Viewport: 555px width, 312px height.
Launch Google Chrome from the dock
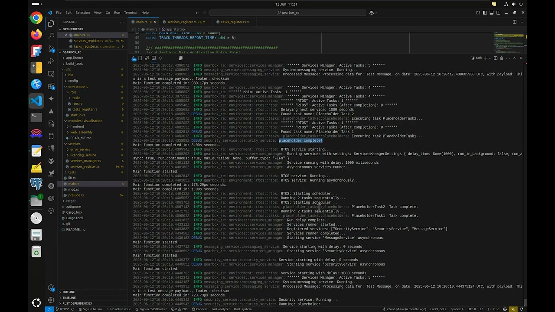point(36,18)
